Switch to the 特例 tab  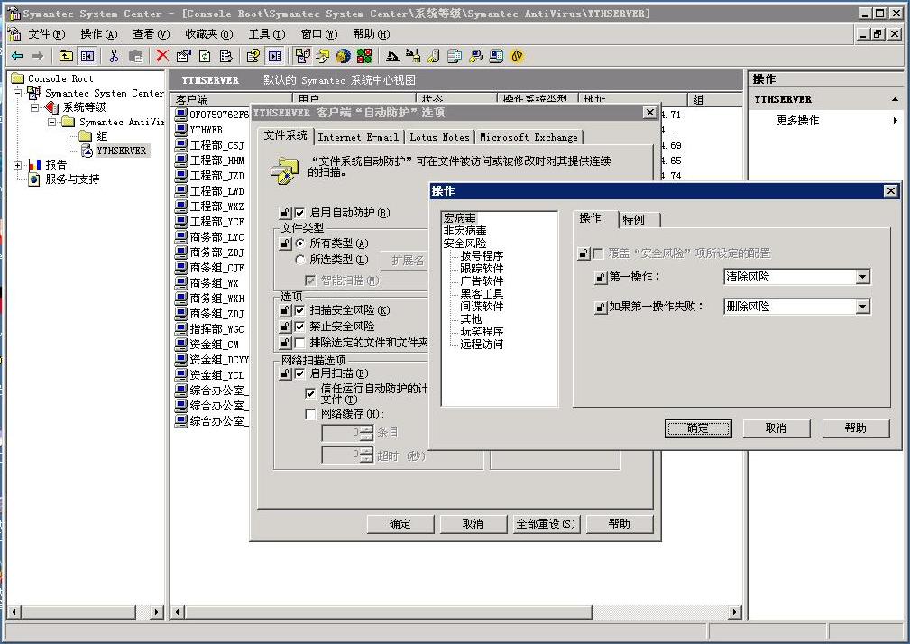click(x=638, y=219)
